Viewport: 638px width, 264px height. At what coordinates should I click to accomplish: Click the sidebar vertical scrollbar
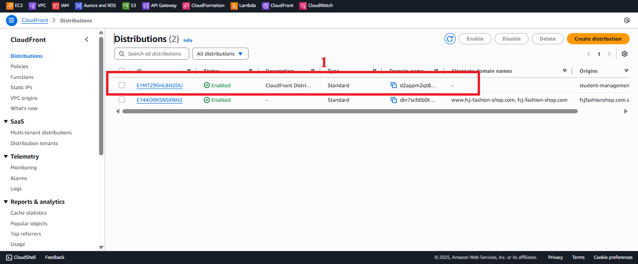click(x=101, y=96)
